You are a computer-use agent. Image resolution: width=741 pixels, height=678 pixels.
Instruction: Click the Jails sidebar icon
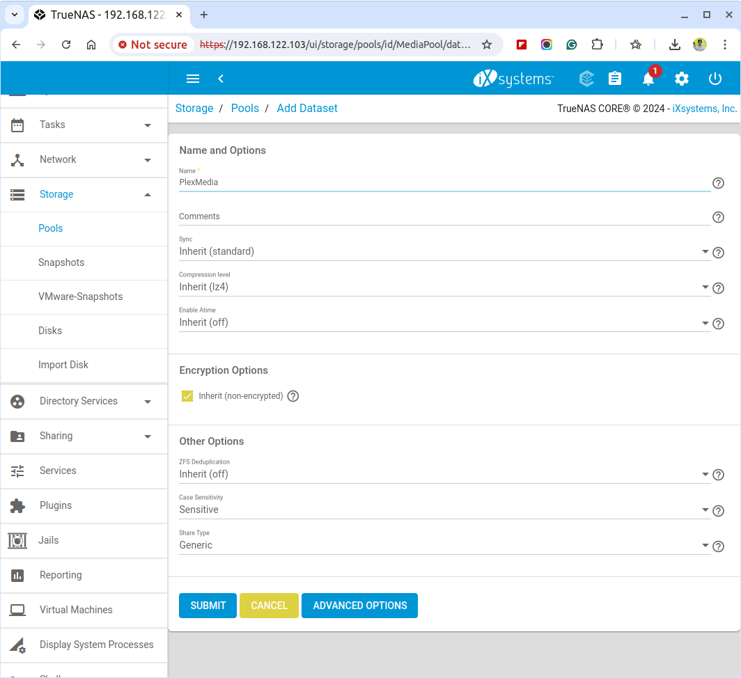tap(17, 540)
